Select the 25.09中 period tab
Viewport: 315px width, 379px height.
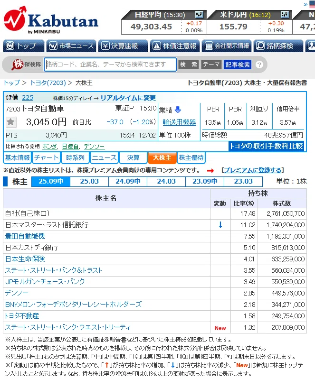(x=51, y=181)
